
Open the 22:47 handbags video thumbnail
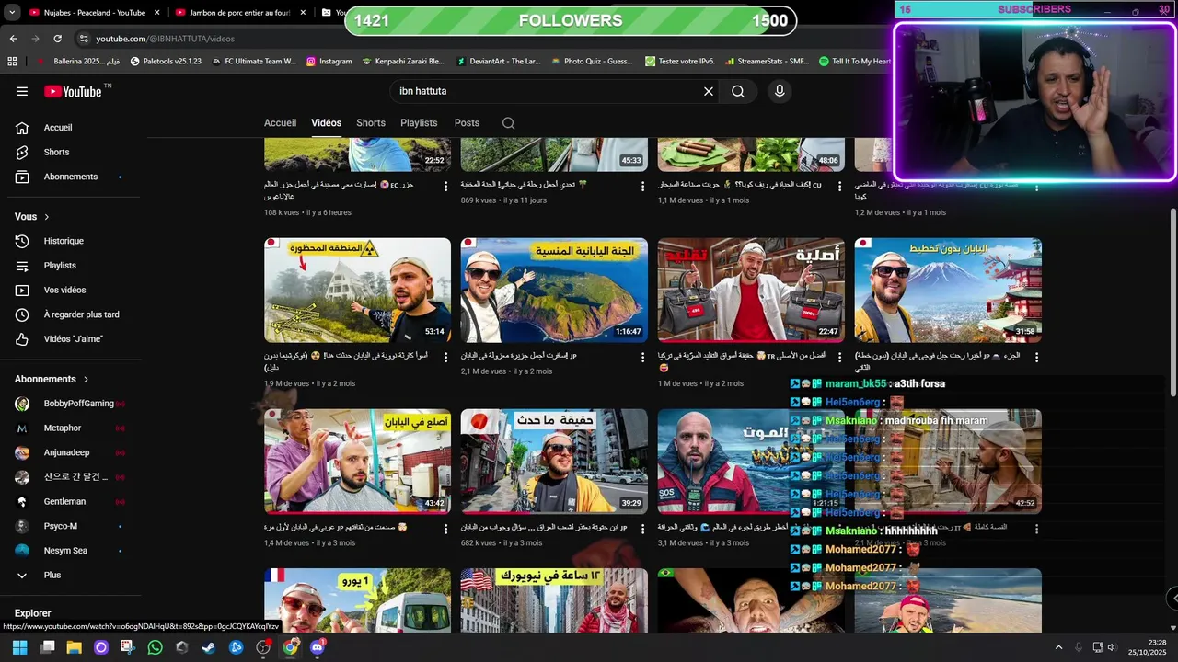pos(751,291)
